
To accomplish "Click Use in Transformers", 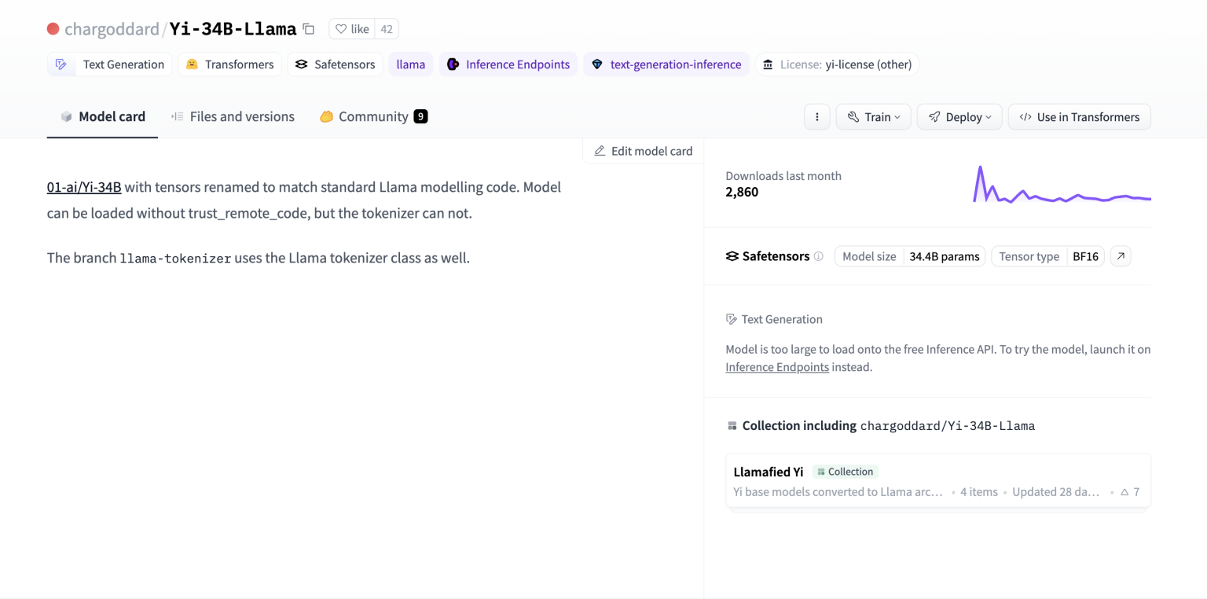I will 1079,116.
